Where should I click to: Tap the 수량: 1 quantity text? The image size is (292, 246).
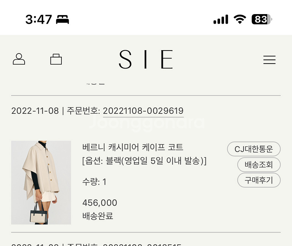[x=94, y=181]
